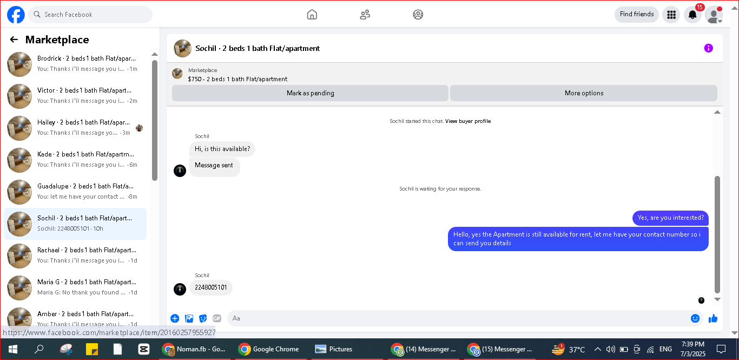Click the Find friends button
739x360 pixels.
637,15
